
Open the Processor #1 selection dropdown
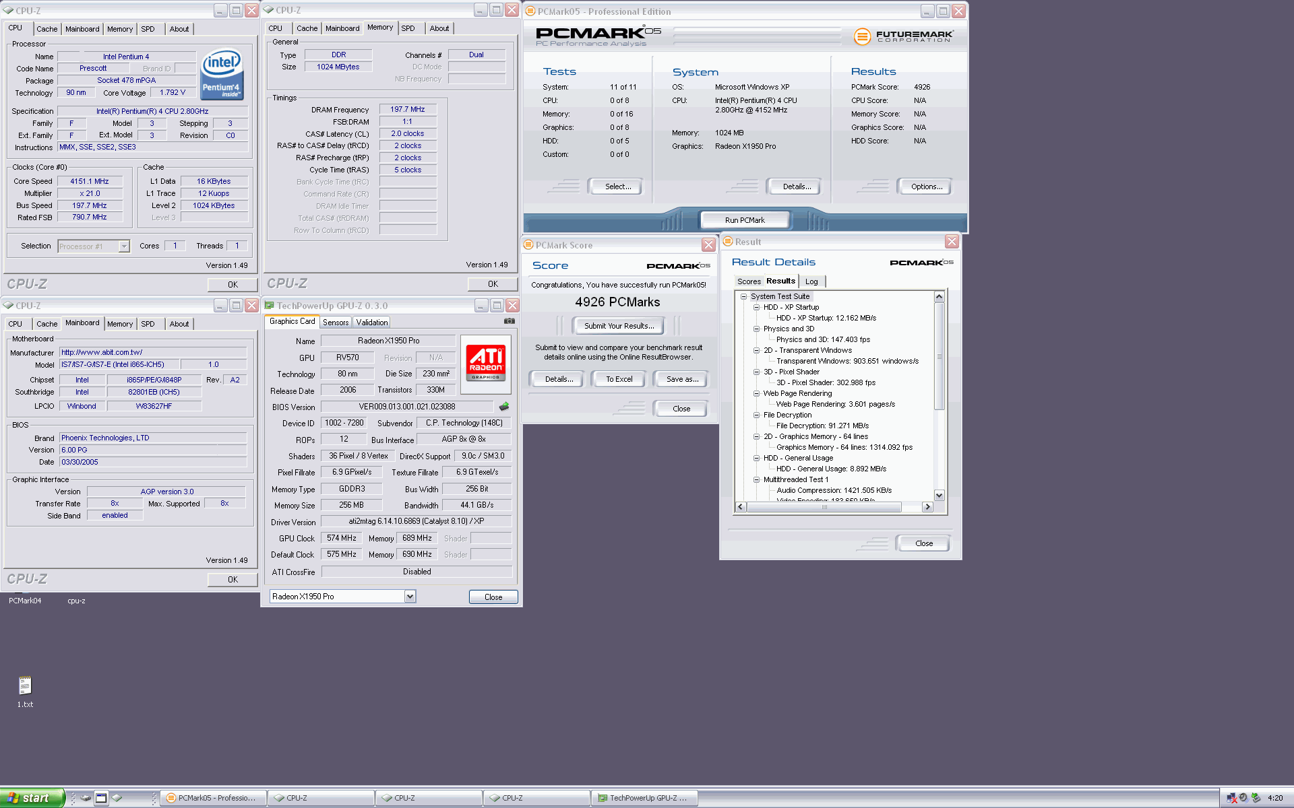pyautogui.click(x=124, y=246)
